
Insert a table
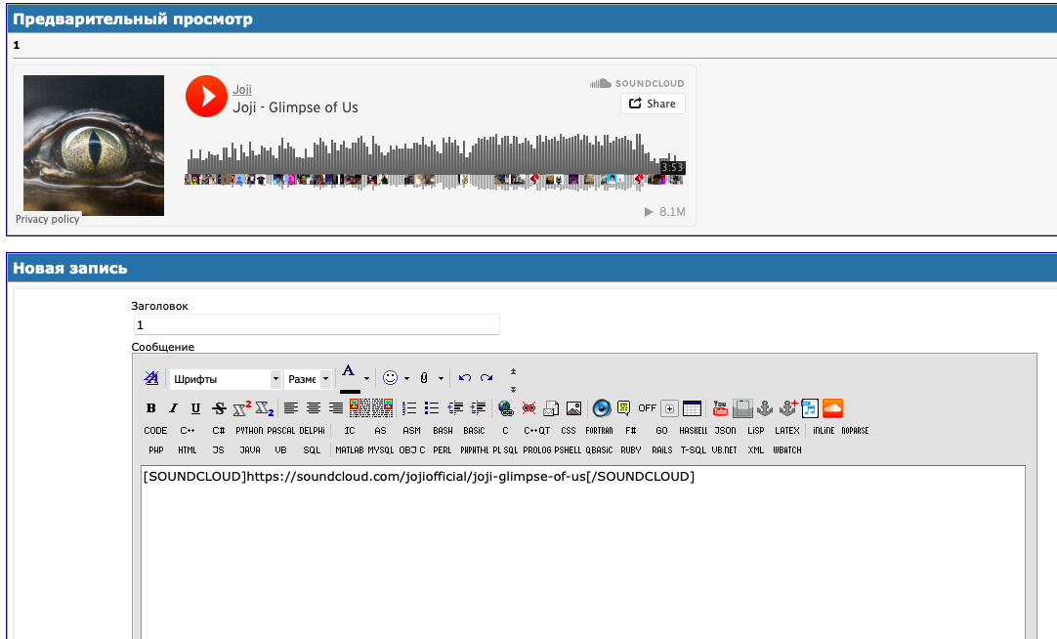coord(692,407)
